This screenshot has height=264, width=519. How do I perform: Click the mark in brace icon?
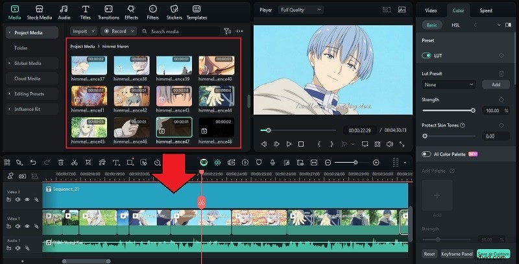tap(319, 144)
